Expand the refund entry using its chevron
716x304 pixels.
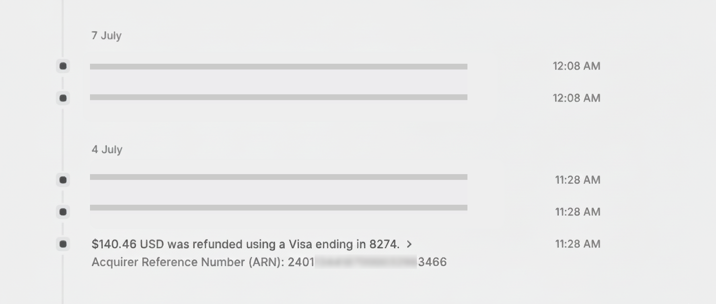point(409,245)
